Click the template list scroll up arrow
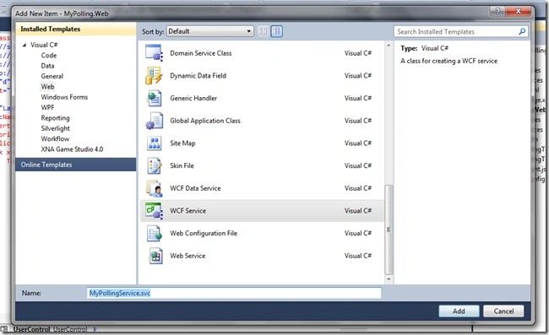Image resolution: width=549 pixels, height=335 pixels. [389, 46]
